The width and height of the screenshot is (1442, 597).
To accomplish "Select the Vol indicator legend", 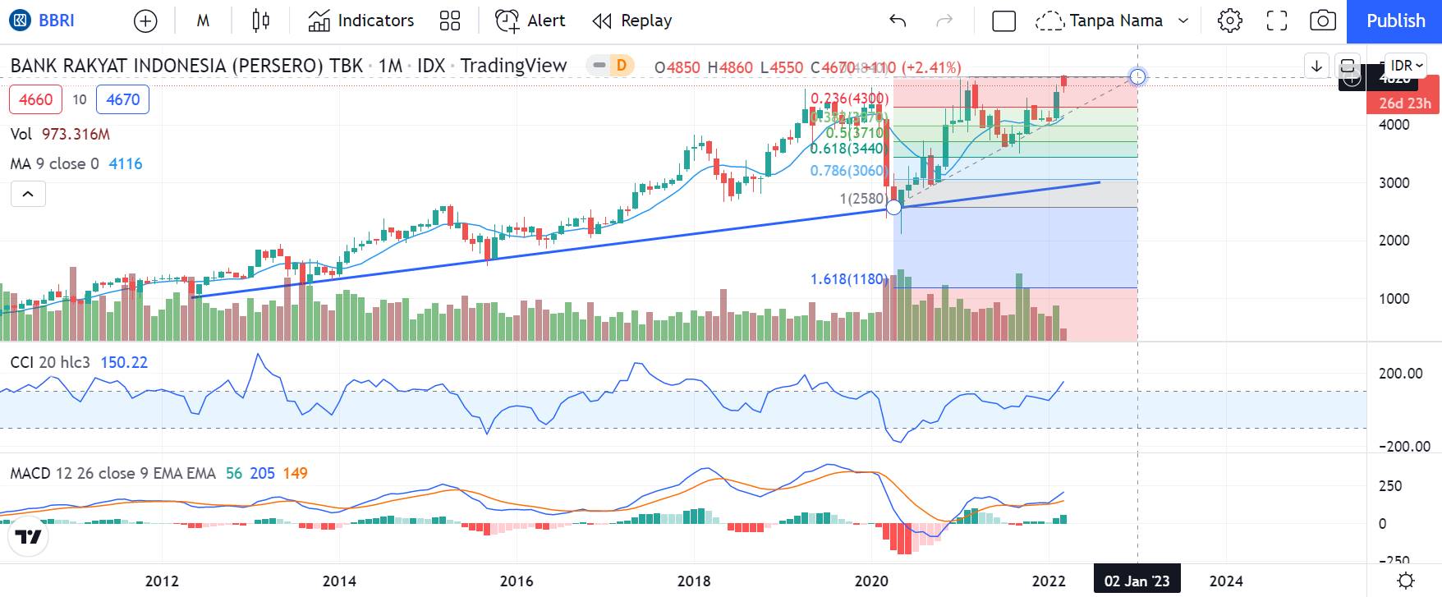I will coord(21,134).
